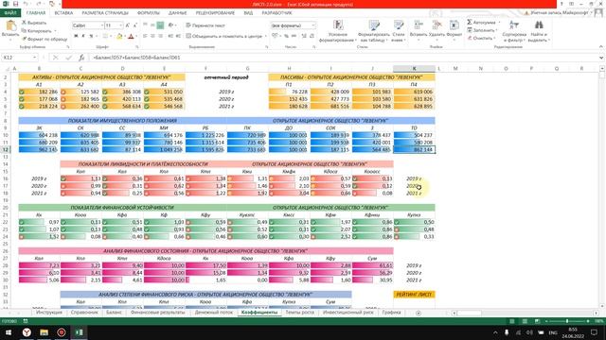Click the Paste (Вставить) clipboard icon
The image size is (606, 340).
tap(10, 26)
